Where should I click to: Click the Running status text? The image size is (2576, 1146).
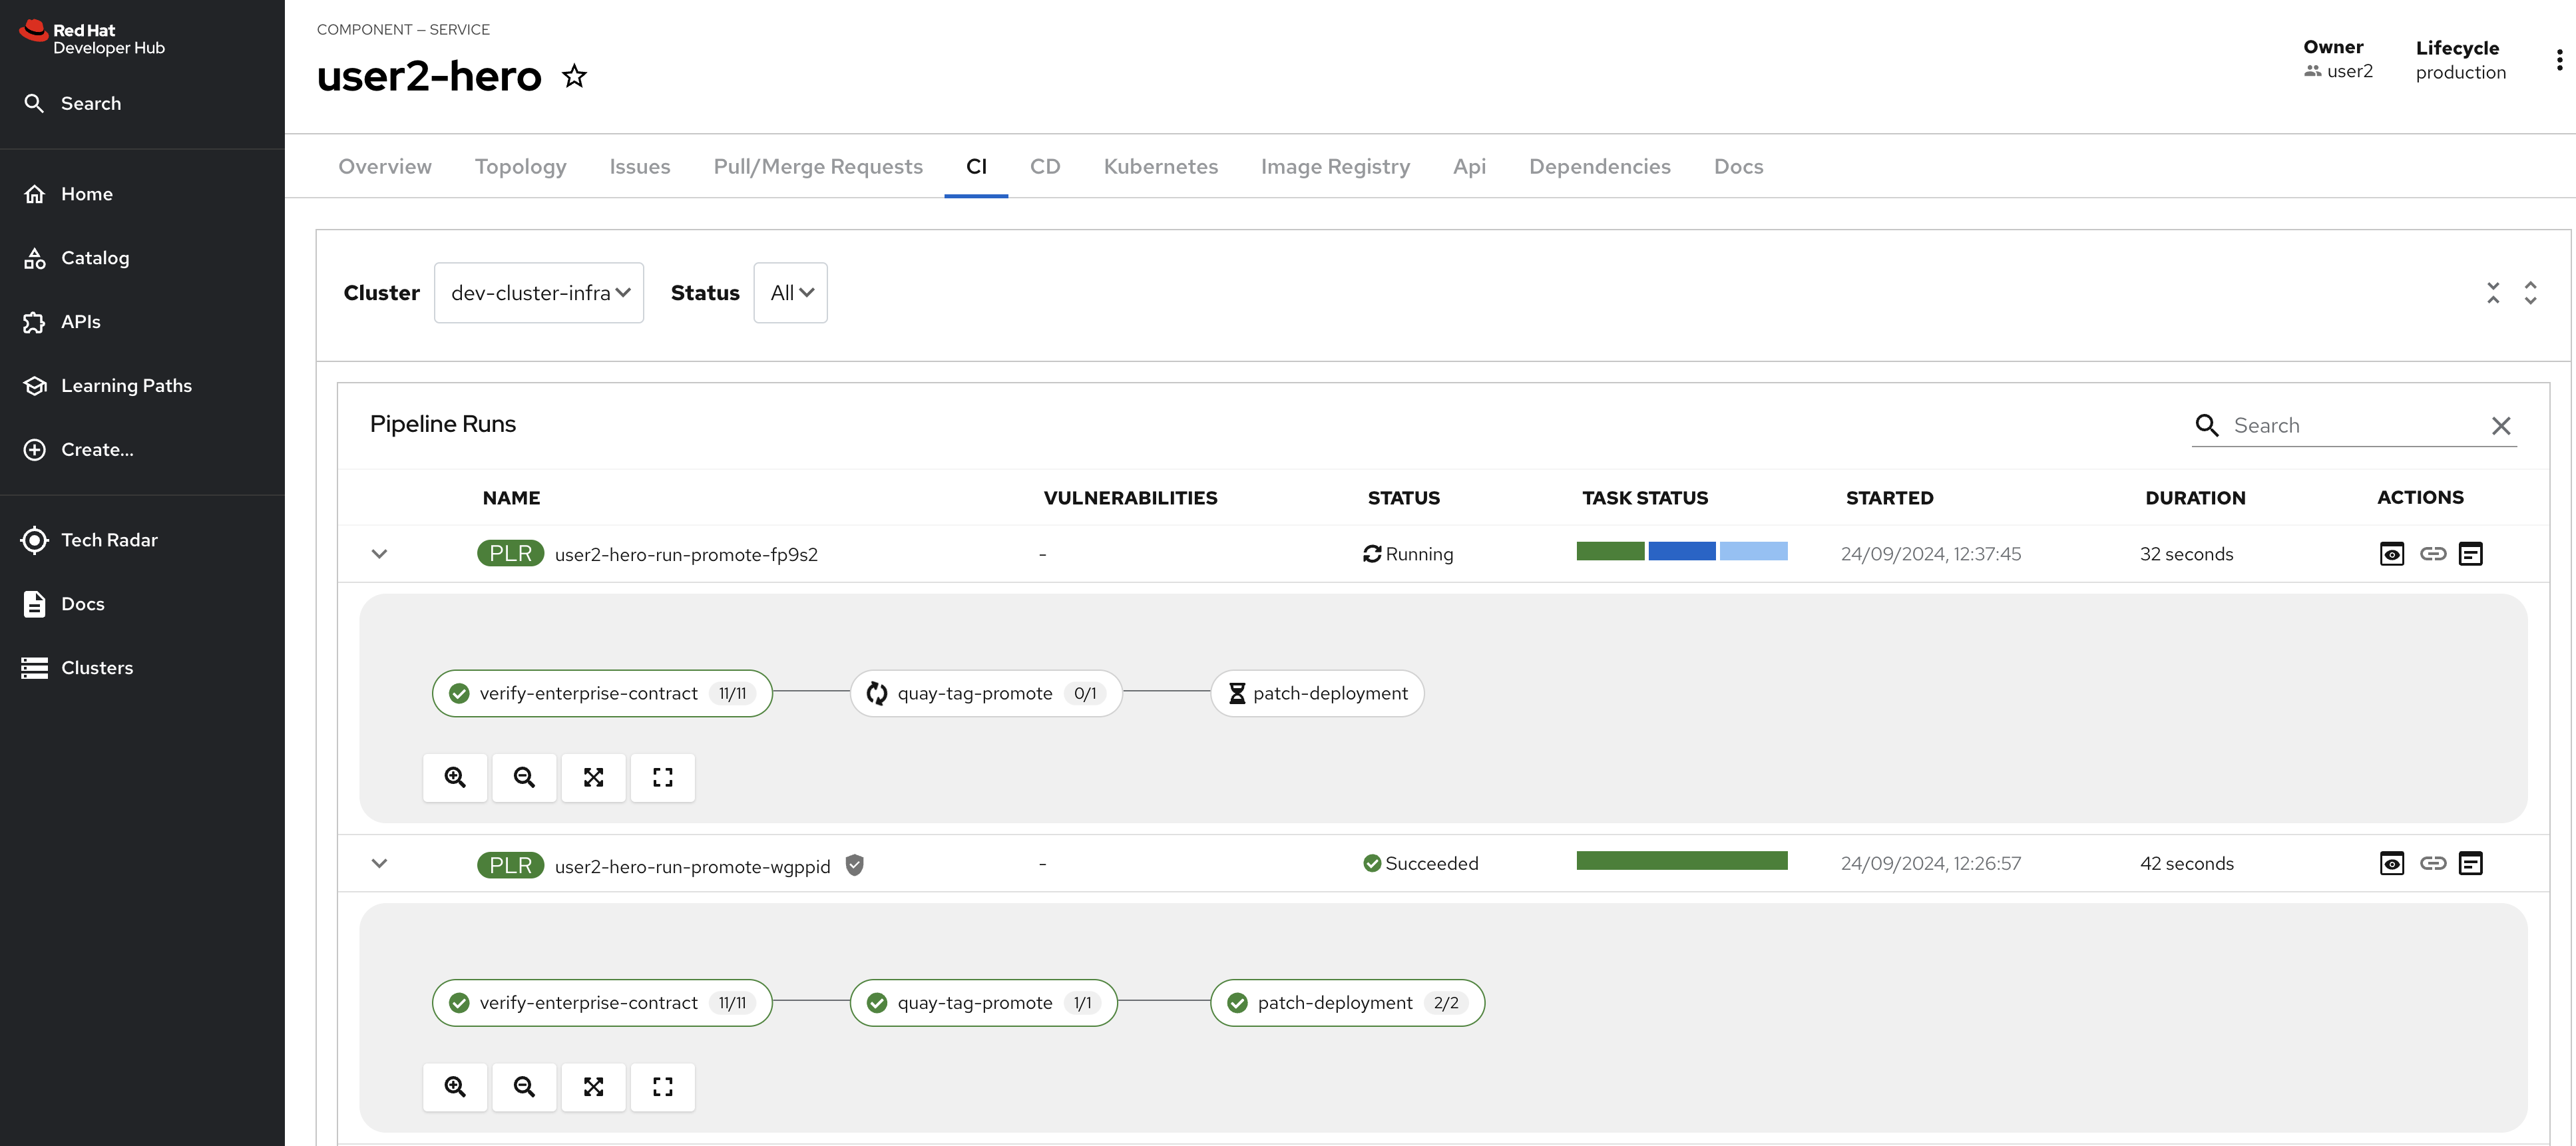click(x=1419, y=554)
